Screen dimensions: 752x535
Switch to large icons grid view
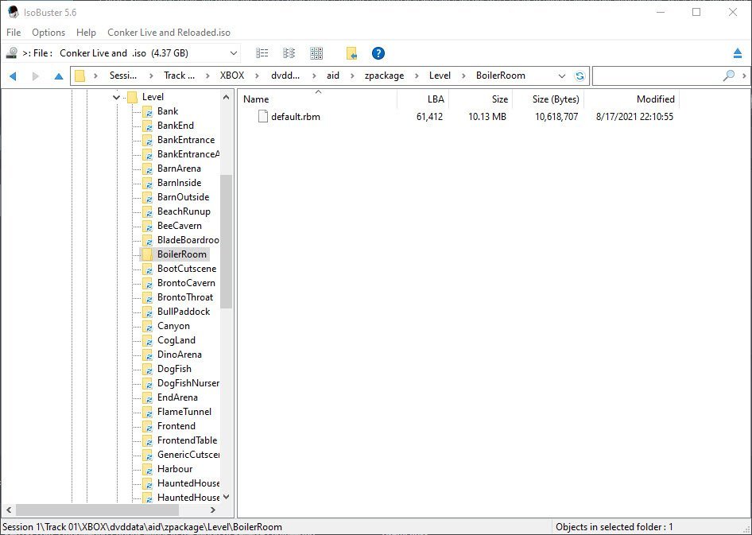coord(316,53)
